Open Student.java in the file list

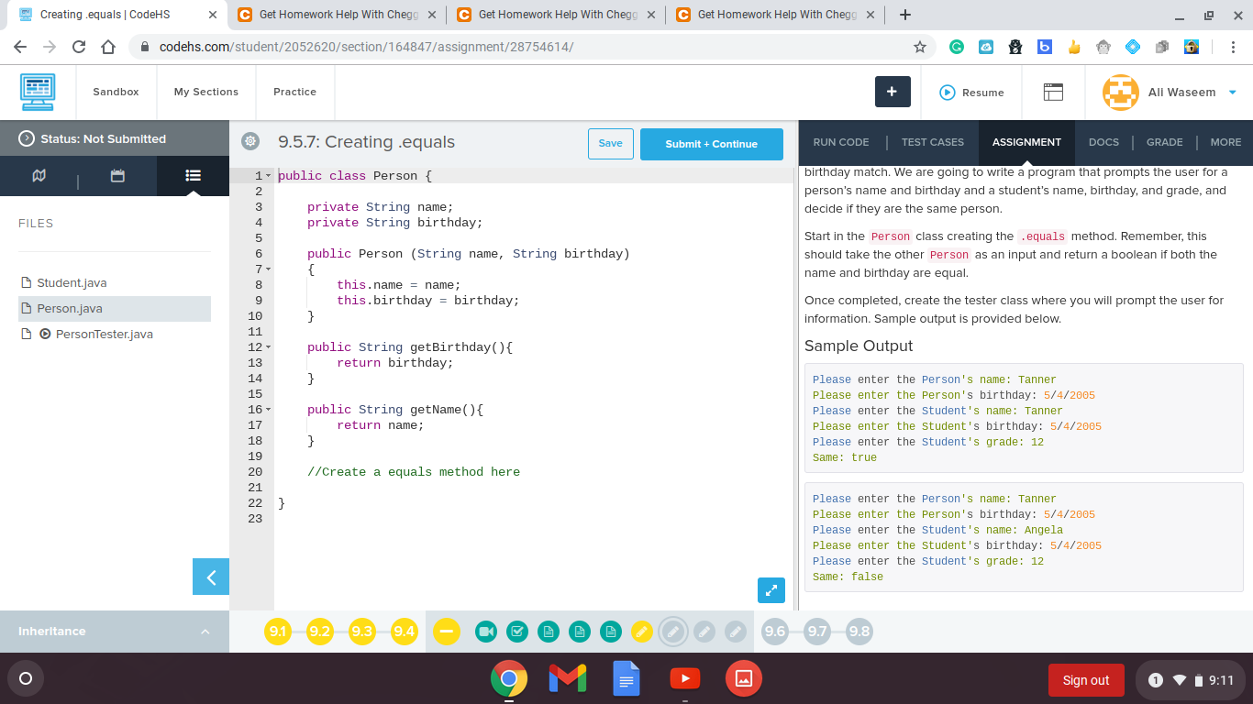72,283
